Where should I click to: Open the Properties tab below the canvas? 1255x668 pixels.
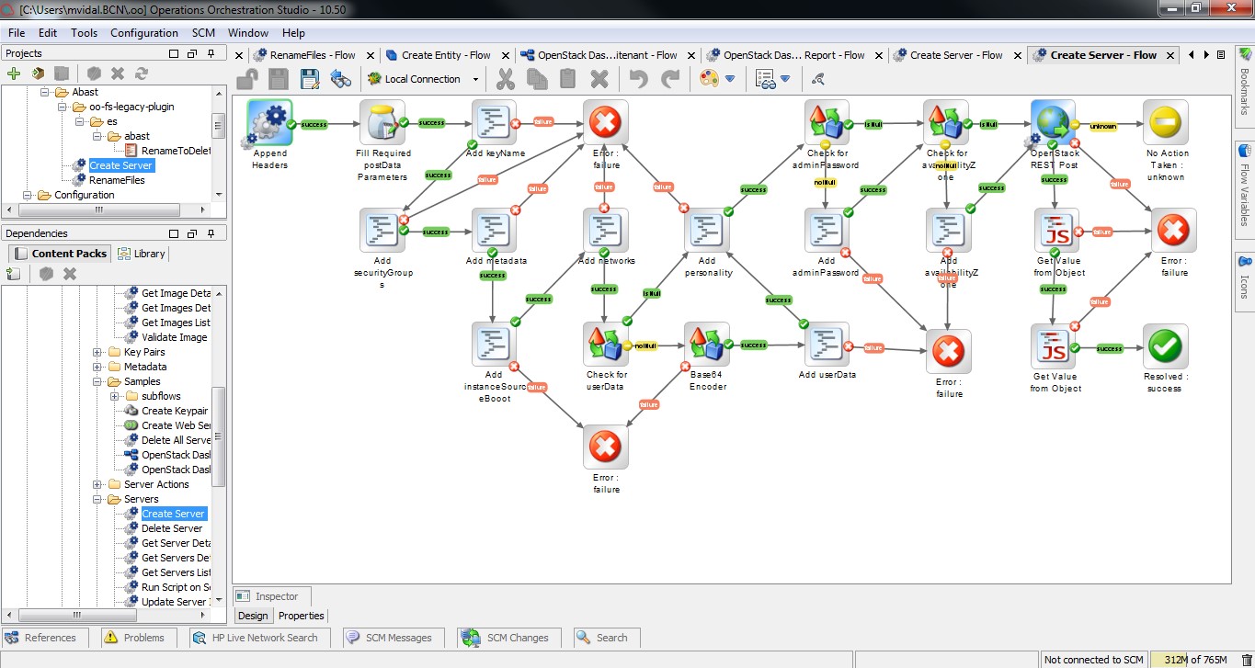click(x=302, y=616)
